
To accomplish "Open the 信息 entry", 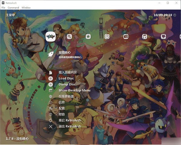I will tap(62, 102).
